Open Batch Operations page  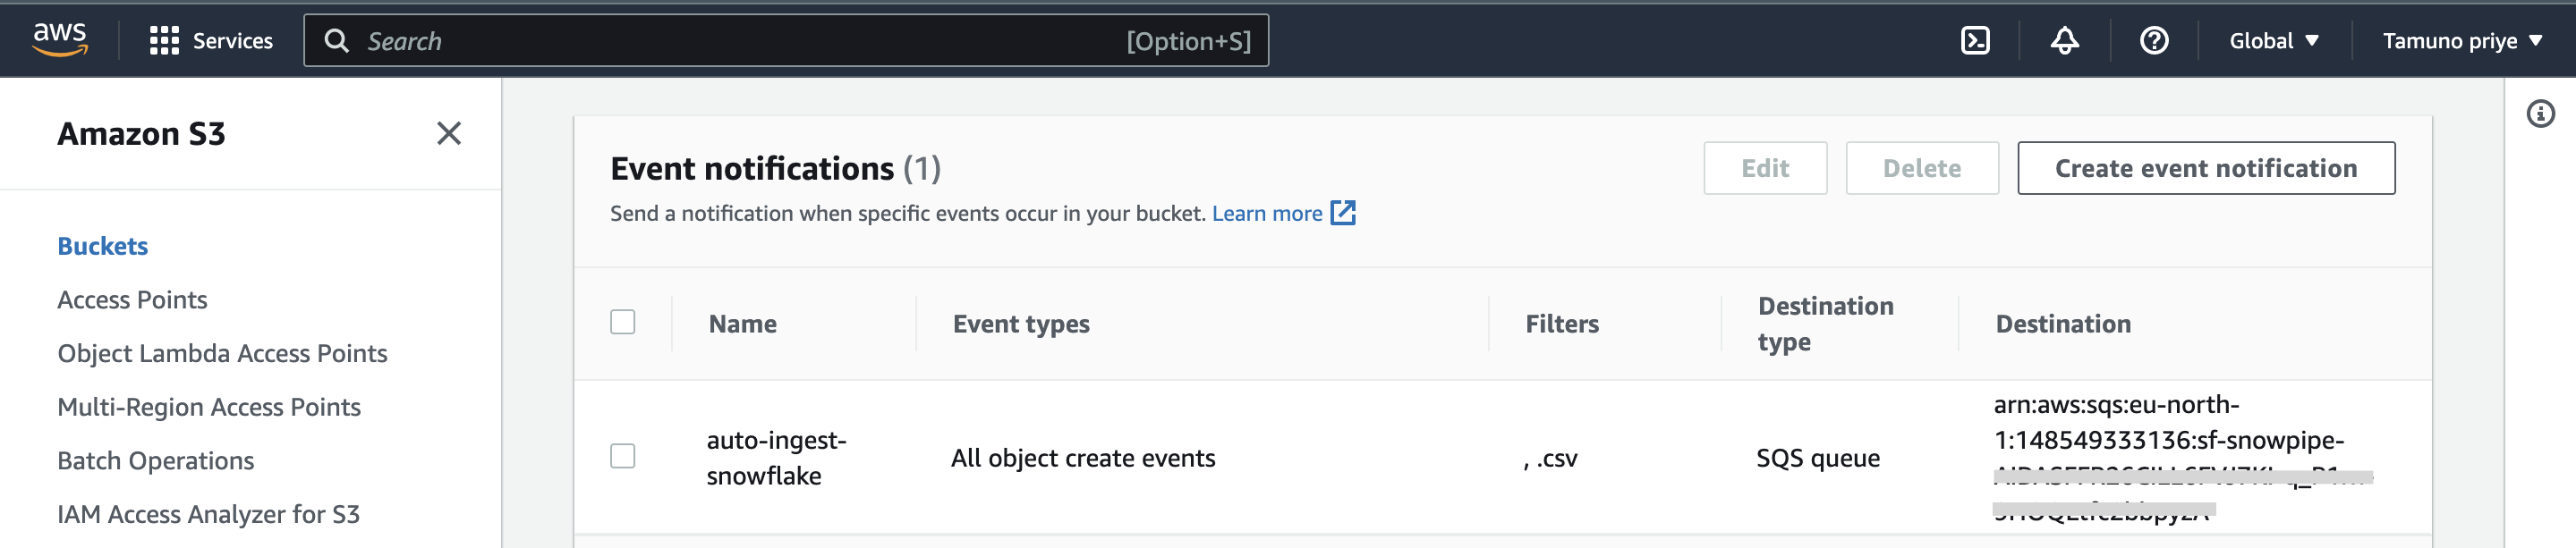click(155, 461)
